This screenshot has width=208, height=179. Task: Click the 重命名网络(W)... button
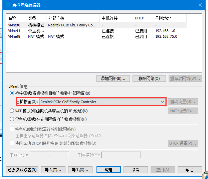tap(185, 78)
